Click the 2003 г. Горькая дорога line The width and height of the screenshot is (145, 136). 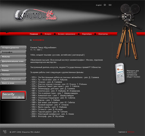point(49,112)
